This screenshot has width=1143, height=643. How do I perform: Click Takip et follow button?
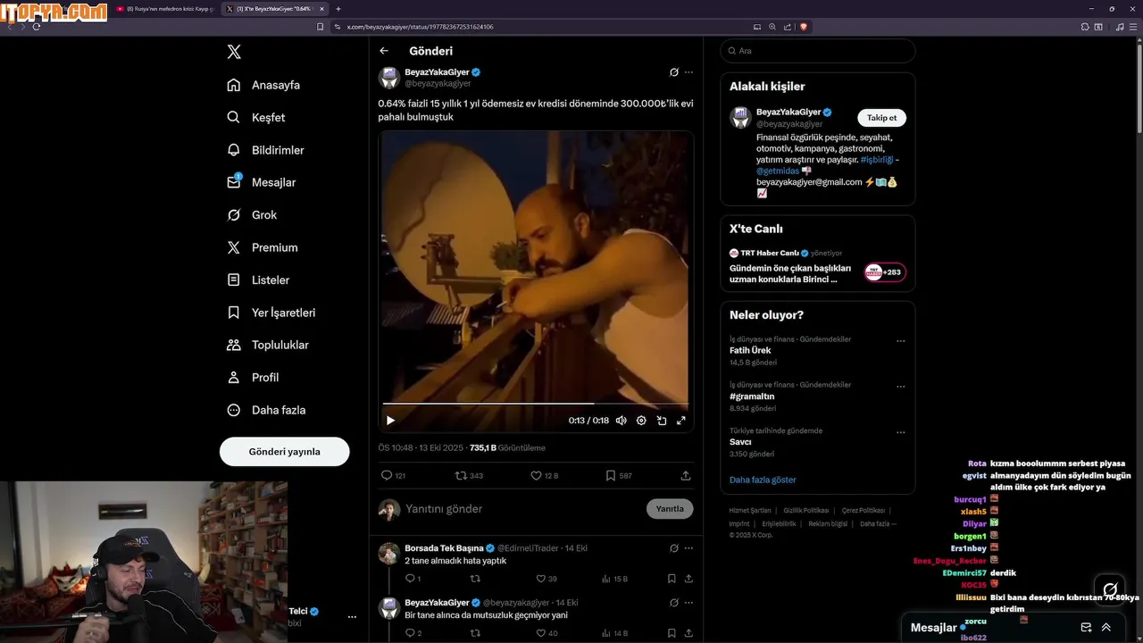882,118
